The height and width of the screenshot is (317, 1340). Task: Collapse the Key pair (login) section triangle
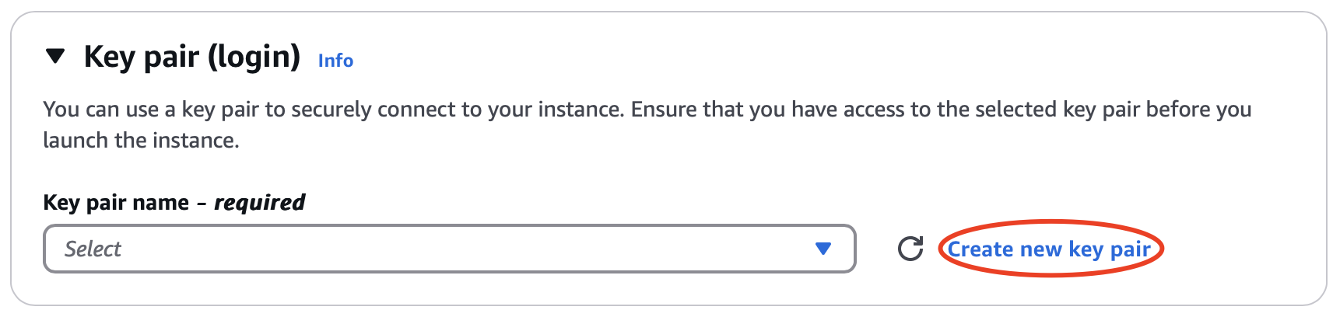(x=55, y=56)
